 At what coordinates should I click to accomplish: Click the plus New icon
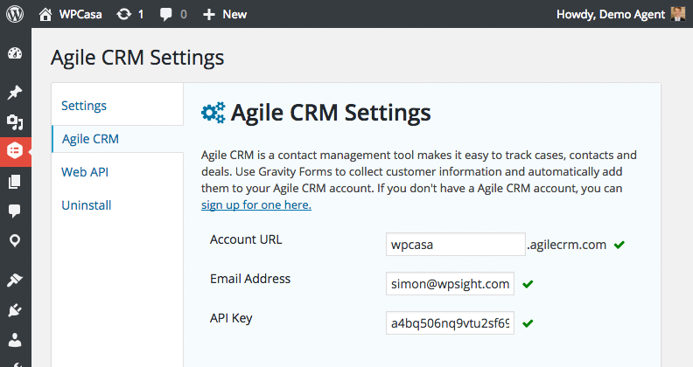208,15
